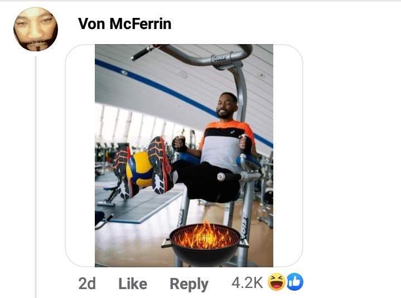Open the gym meme image attachment
The image size is (401, 298).
coord(184,155)
